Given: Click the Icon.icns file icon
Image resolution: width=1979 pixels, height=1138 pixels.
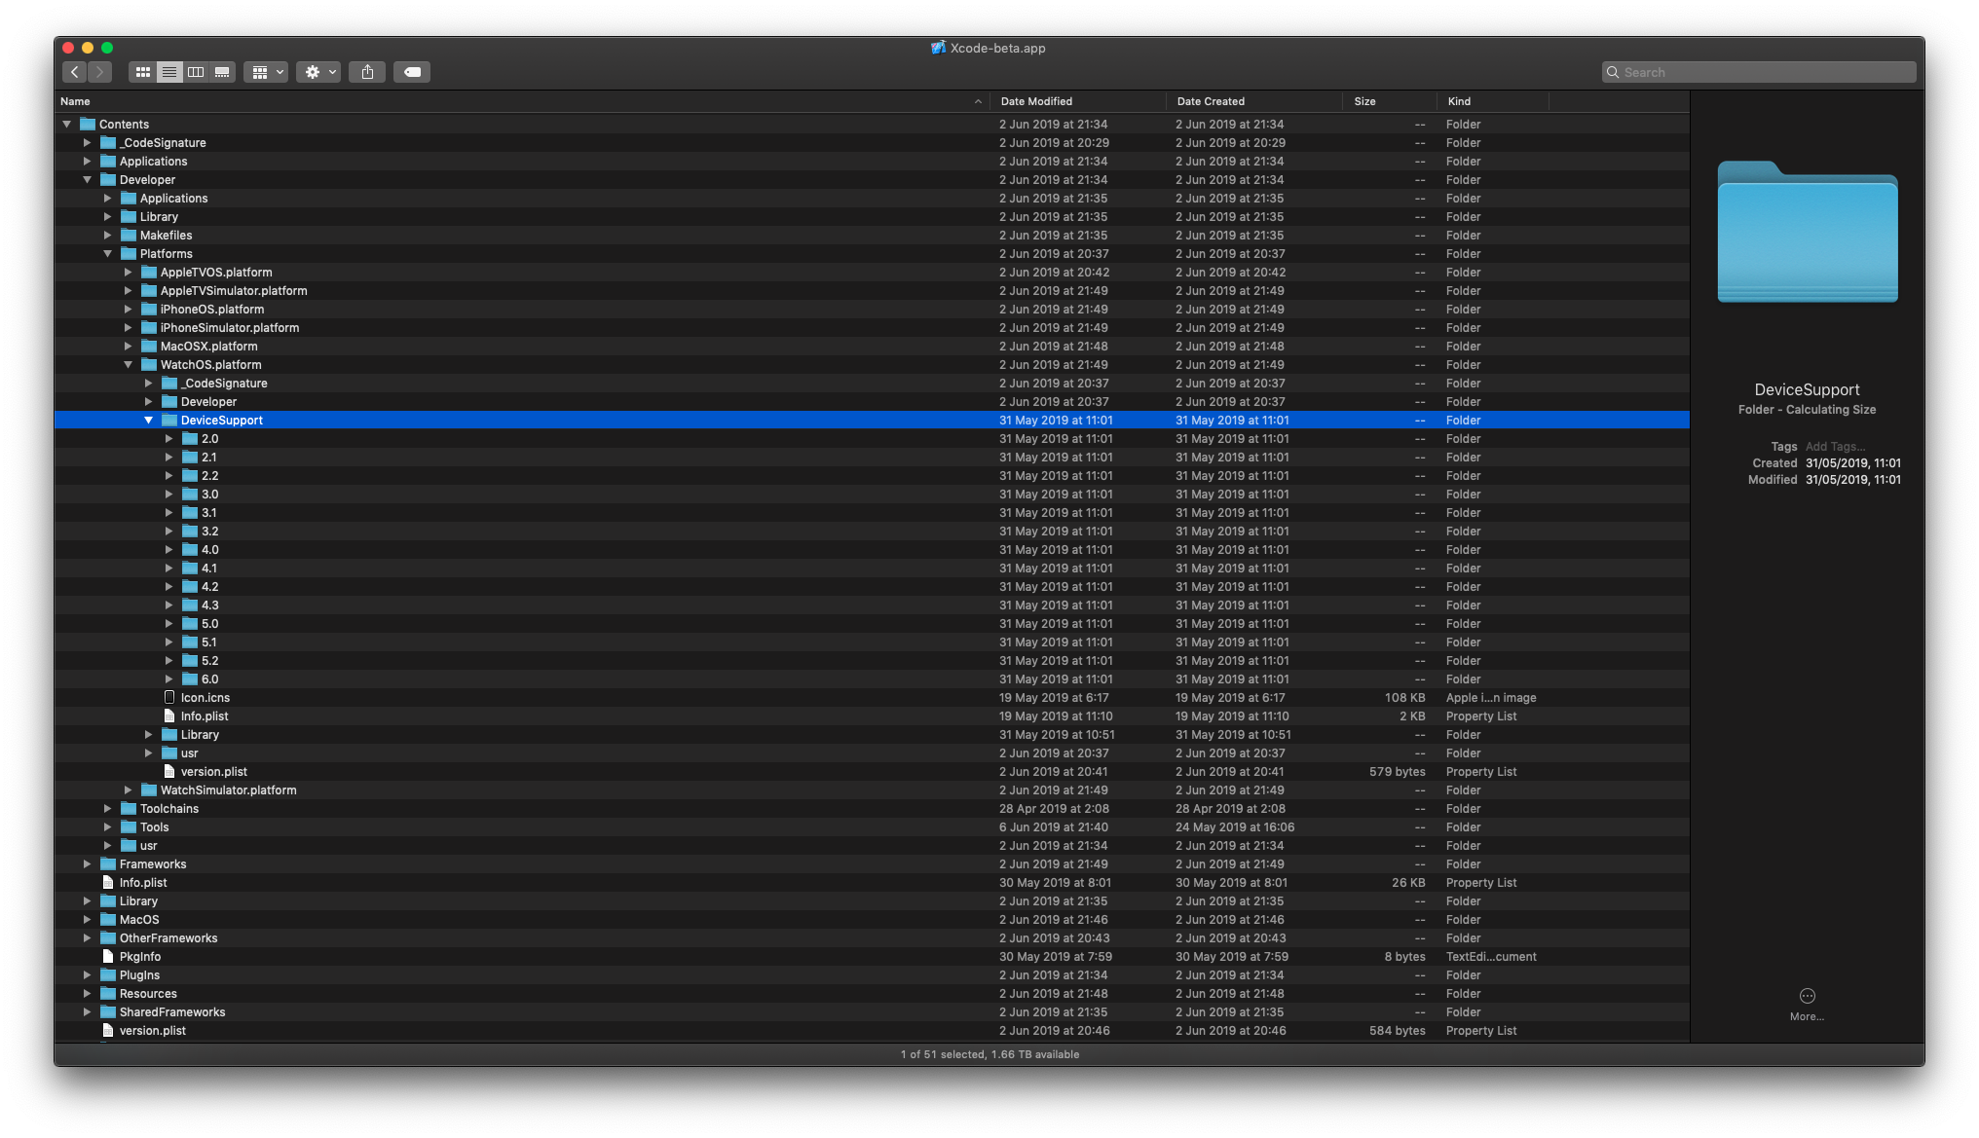Looking at the screenshot, I should pyautogui.click(x=169, y=698).
